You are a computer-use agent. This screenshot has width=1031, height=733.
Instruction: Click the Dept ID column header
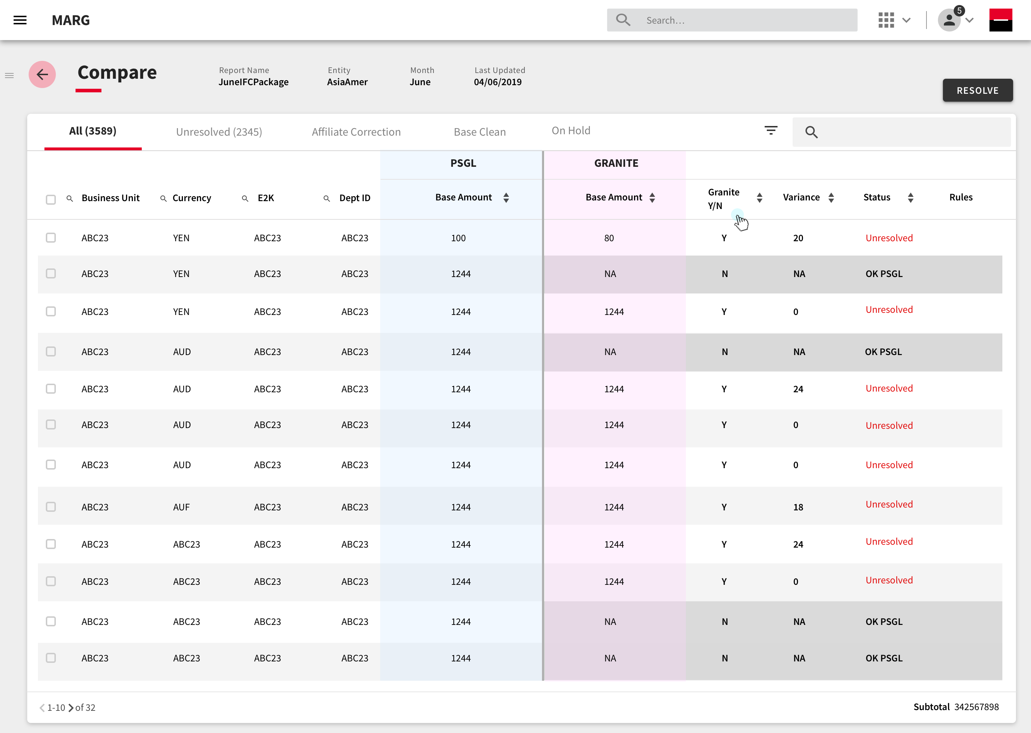(354, 198)
